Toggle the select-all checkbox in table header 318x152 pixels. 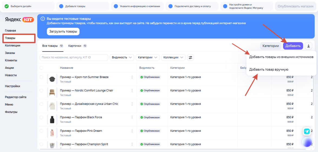coord(41,68)
